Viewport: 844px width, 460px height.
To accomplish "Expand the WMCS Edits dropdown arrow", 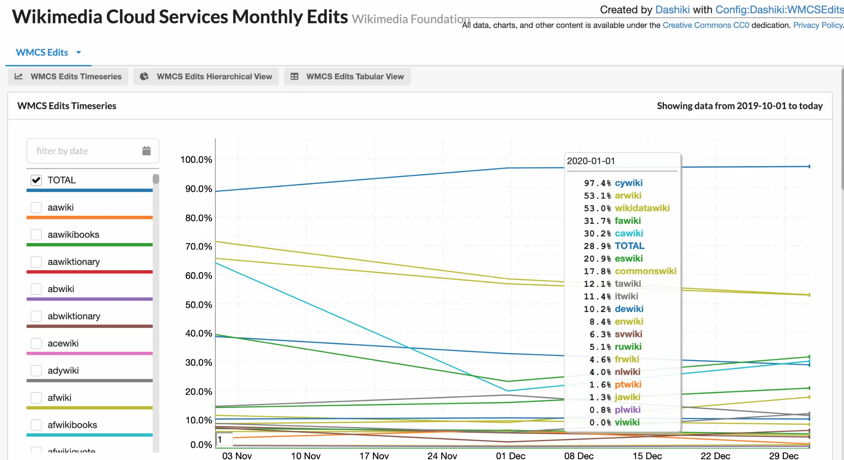I will tap(79, 53).
